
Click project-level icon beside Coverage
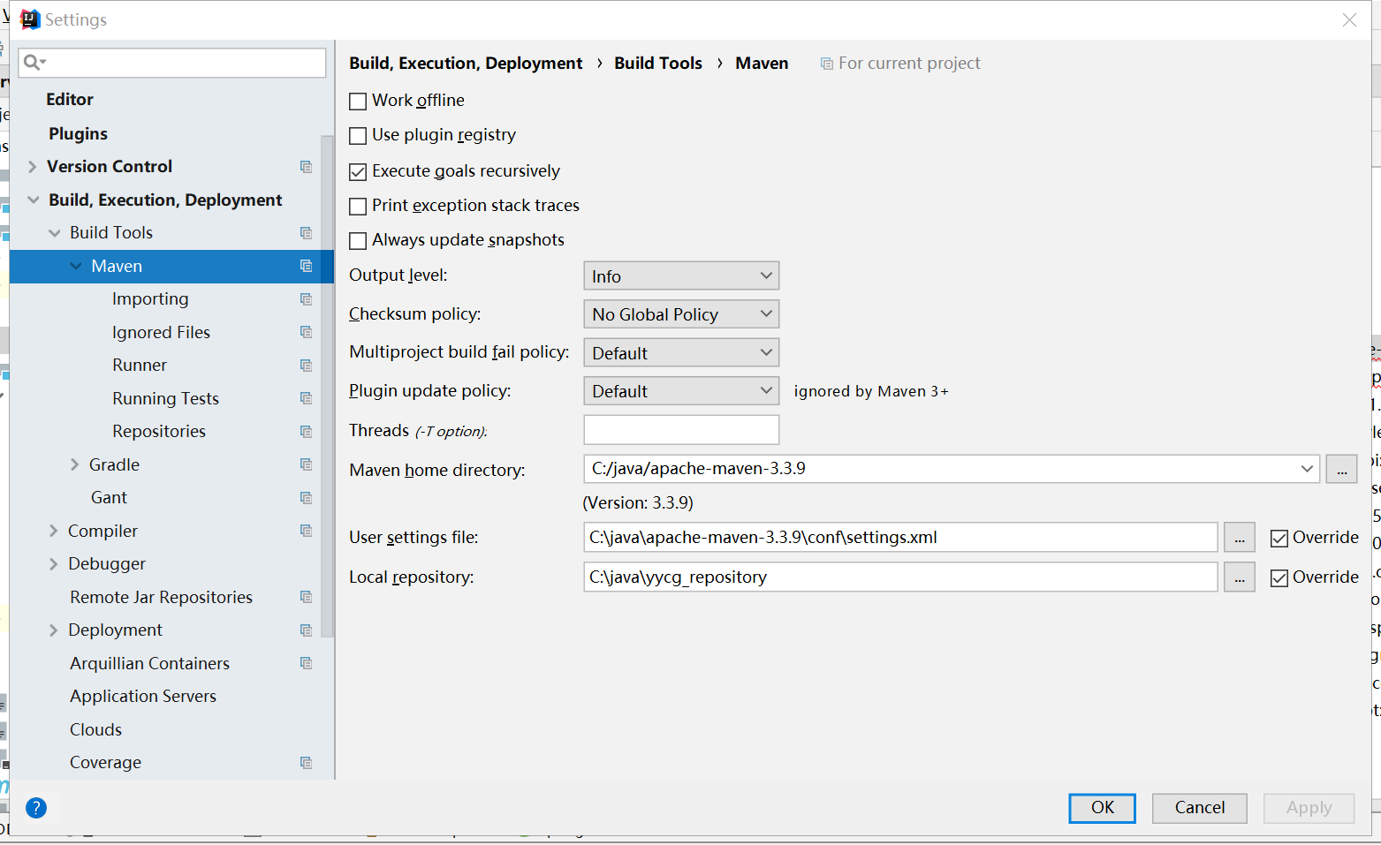point(306,763)
